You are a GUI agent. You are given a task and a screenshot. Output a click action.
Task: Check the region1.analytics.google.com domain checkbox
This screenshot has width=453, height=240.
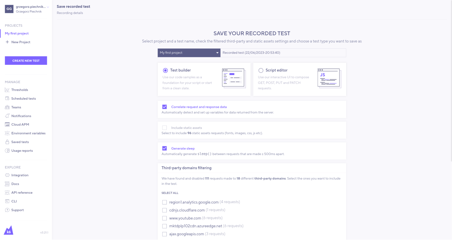pos(165,202)
